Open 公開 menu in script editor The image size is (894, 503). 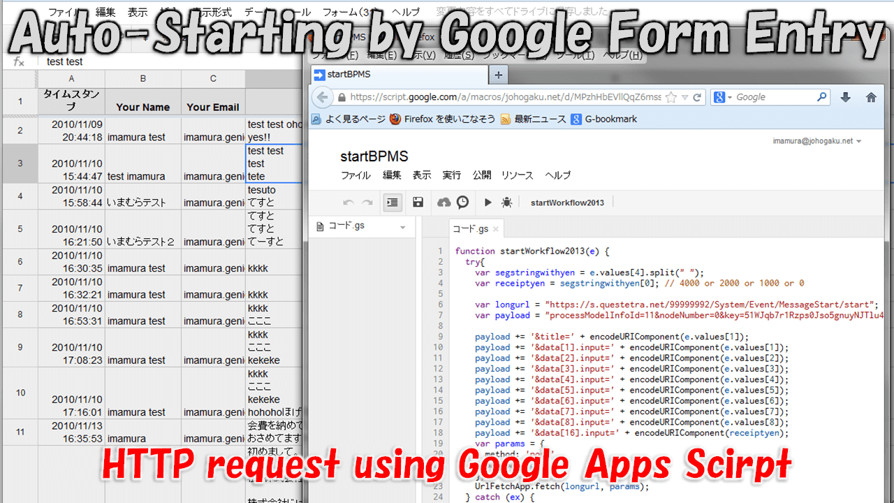[x=482, y=175]
